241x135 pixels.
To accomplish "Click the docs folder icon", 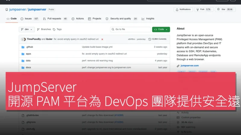I will 23,67.
